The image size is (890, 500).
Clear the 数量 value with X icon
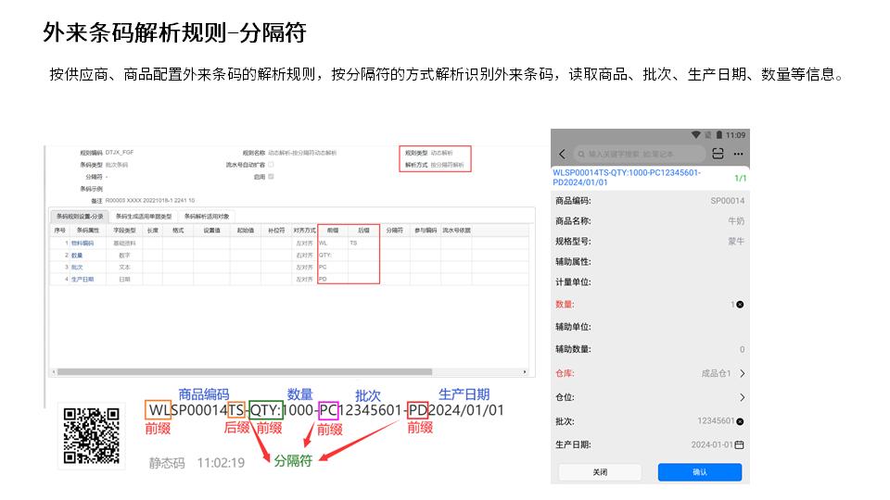pos(740,305)
